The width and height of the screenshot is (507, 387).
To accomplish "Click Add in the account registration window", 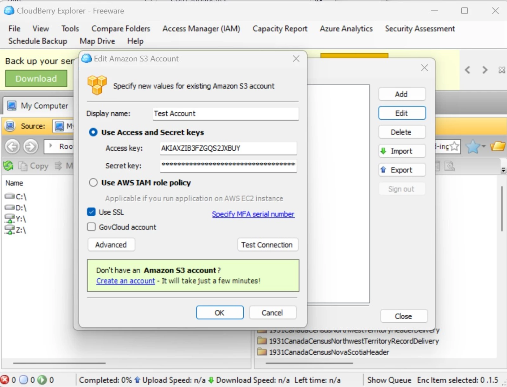I will point(402,94).
